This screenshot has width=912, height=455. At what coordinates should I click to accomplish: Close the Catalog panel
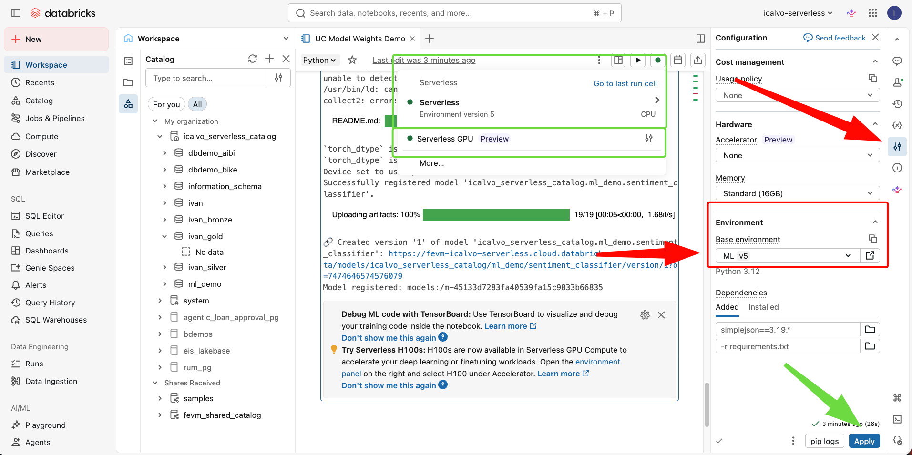pyautogui.click(x=286, y=59)
